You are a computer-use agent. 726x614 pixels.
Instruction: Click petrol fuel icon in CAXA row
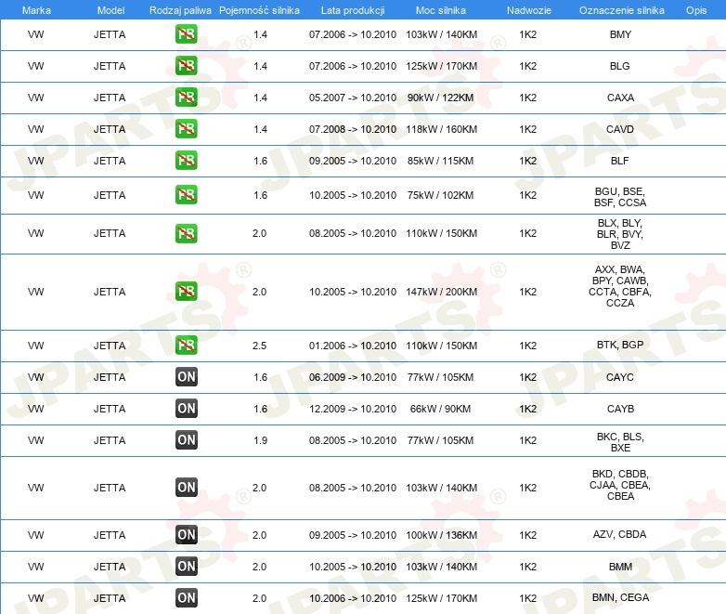(186, 98)
